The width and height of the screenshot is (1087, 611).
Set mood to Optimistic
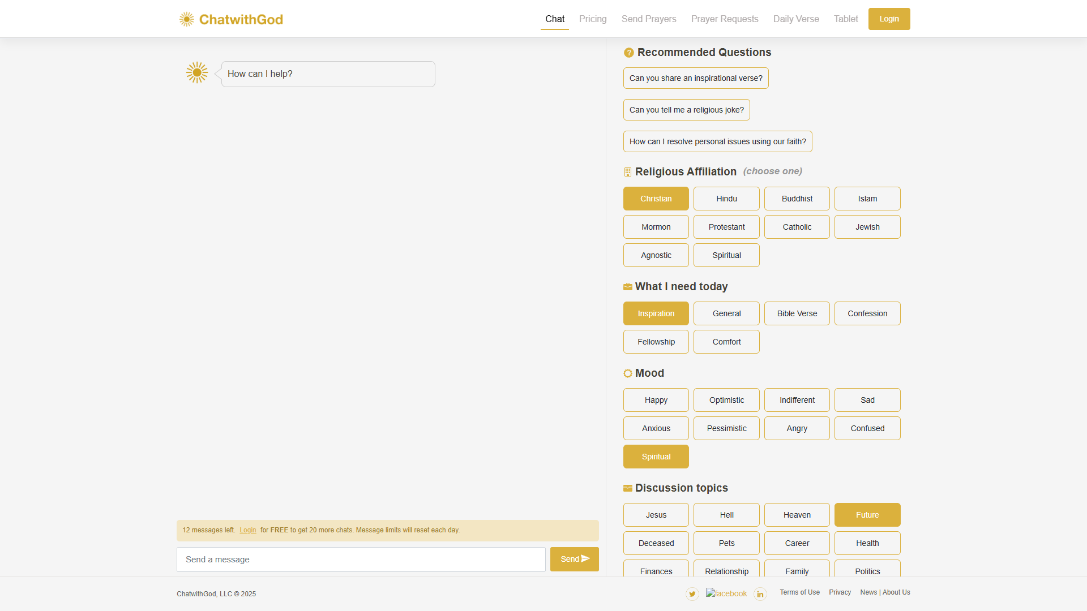[726, 400]
